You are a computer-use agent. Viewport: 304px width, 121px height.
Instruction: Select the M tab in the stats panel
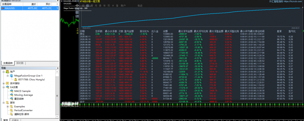pyautogui.click(x=113, y=6)
